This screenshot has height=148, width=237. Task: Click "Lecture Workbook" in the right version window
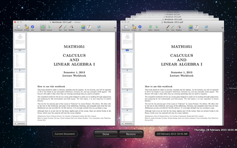click(182, 76)
